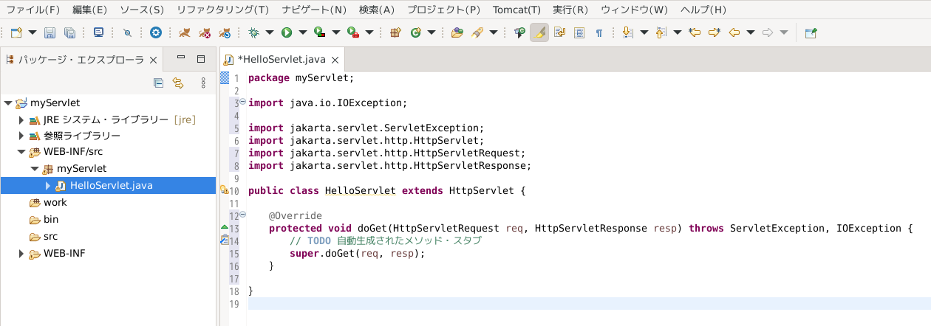Close the HelloServlet.java editor tab

click(335, 60)
